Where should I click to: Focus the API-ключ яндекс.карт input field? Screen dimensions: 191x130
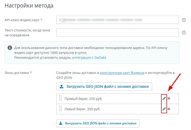117,20
